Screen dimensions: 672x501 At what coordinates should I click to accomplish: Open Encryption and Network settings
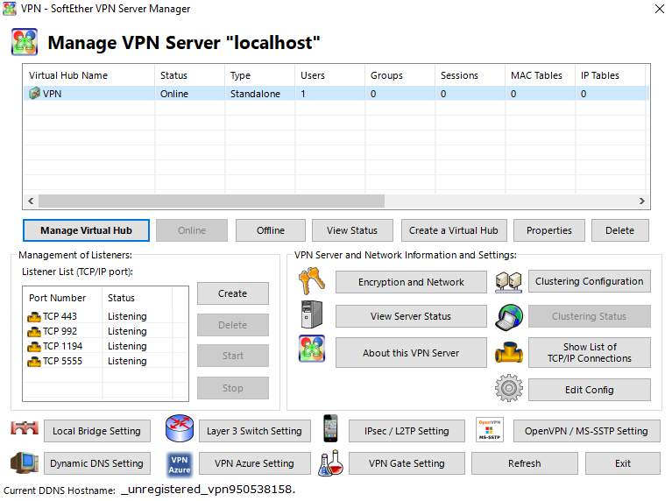click(411, 282)
